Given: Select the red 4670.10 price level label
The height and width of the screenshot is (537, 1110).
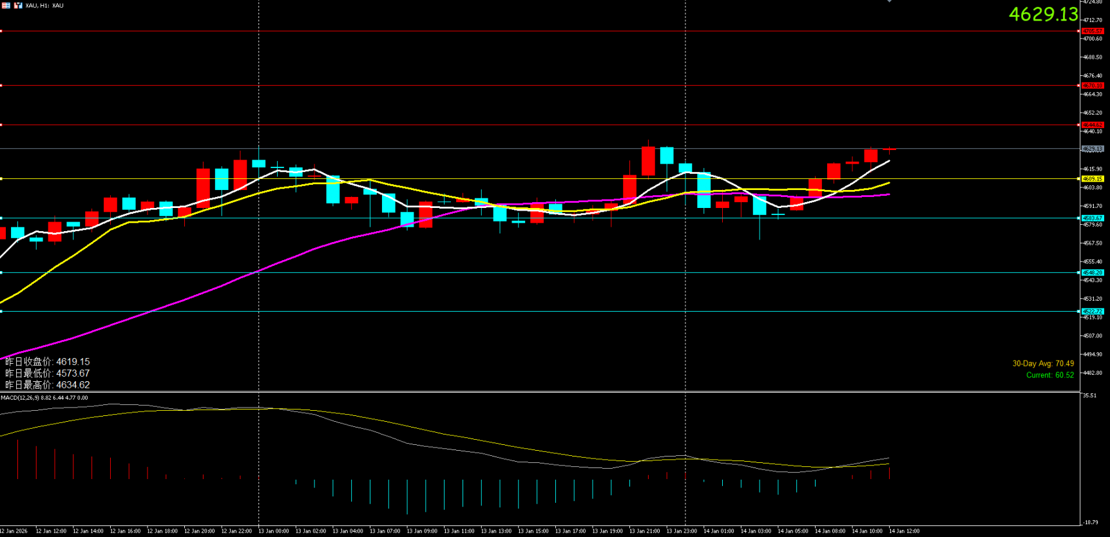Looking at the screenshot, I should point(1093,86).
